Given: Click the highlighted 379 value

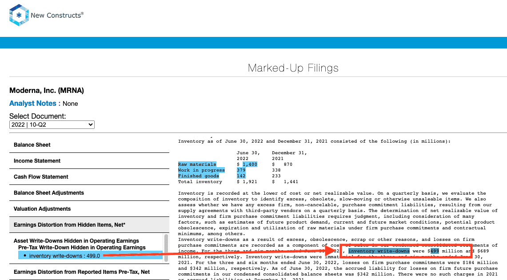Looking at the screenshot, I should pos(241,170).
